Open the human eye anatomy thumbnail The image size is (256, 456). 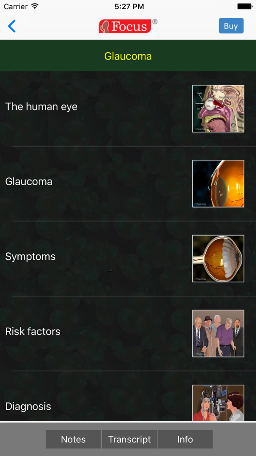tap(218, 108)
